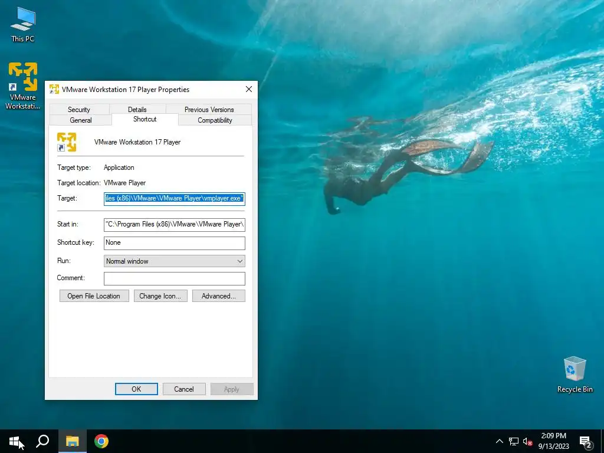This screenshot has height=453, width=604.
Task: Switch to the Previous Versions tab
Action: coord(209,109)
